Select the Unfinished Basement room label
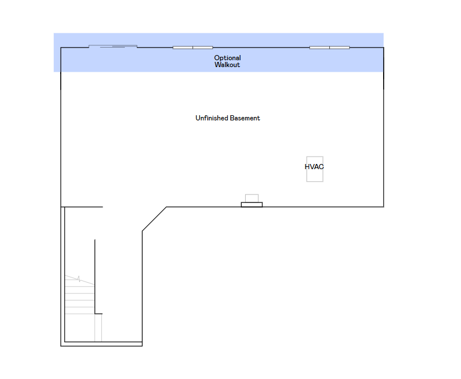Screen dimensions: 461x379 coord(227,118)
